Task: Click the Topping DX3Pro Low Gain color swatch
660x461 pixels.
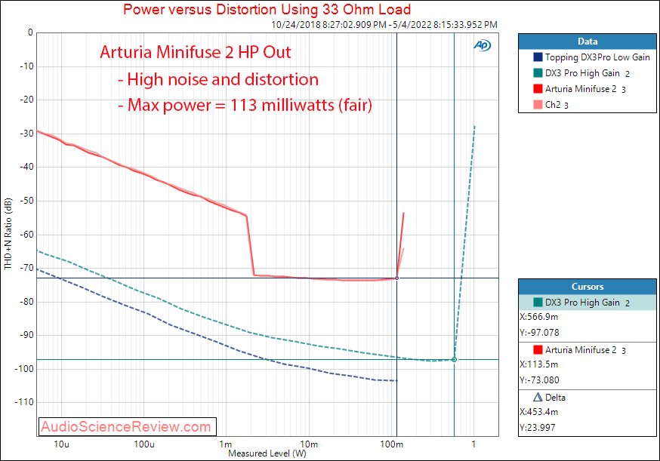Action: (538, 57)
